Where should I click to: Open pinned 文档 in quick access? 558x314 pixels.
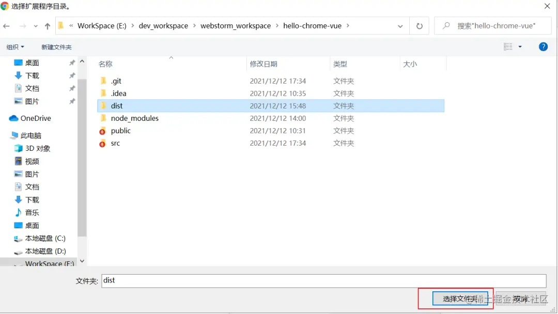[x=32, y=88]
